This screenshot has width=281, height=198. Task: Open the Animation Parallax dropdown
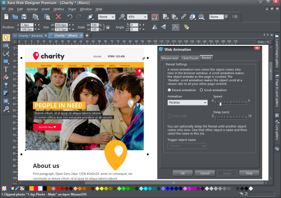[187, 103]
